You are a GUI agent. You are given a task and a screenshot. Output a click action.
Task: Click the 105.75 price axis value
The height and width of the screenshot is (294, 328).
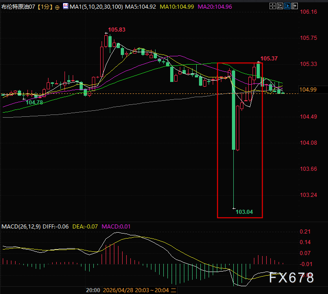pos(308,38)
